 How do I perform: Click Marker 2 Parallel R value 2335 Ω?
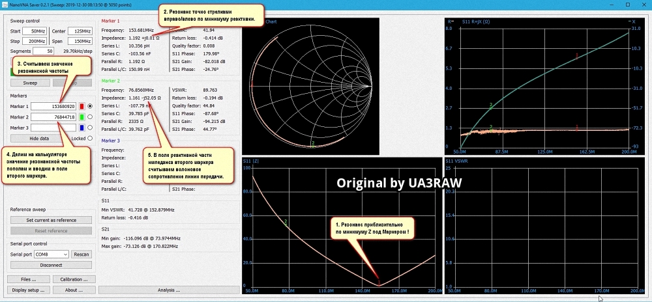tap(137, 122)
